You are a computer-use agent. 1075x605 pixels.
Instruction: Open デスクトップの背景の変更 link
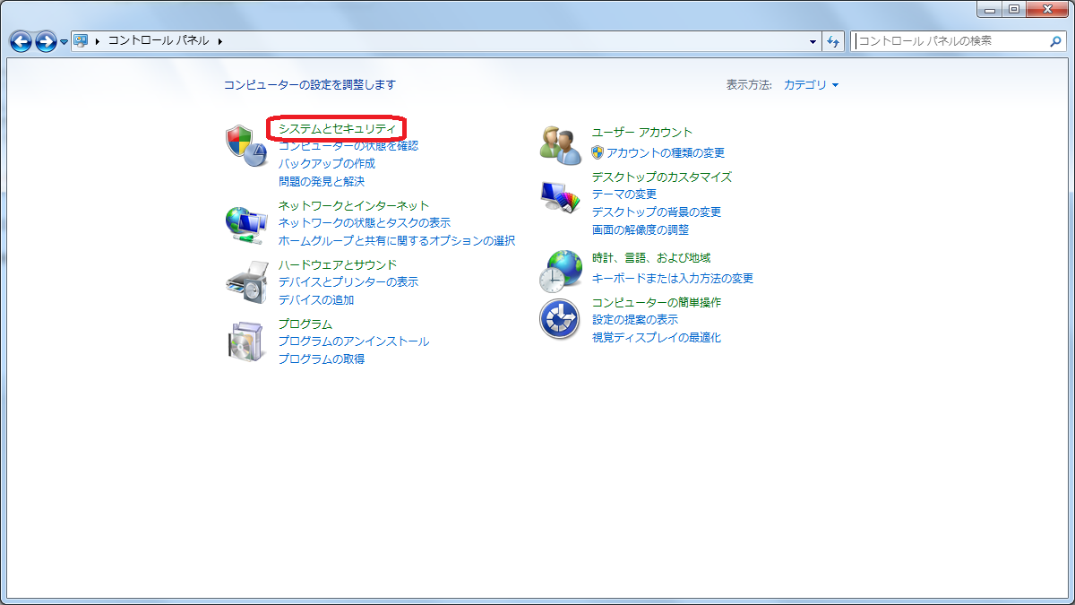656,212
